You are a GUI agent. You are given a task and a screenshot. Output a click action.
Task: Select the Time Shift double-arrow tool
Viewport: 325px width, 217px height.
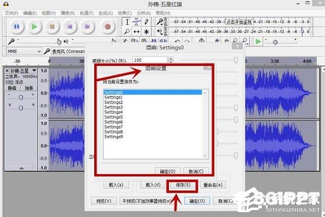(x=136, y=31)
